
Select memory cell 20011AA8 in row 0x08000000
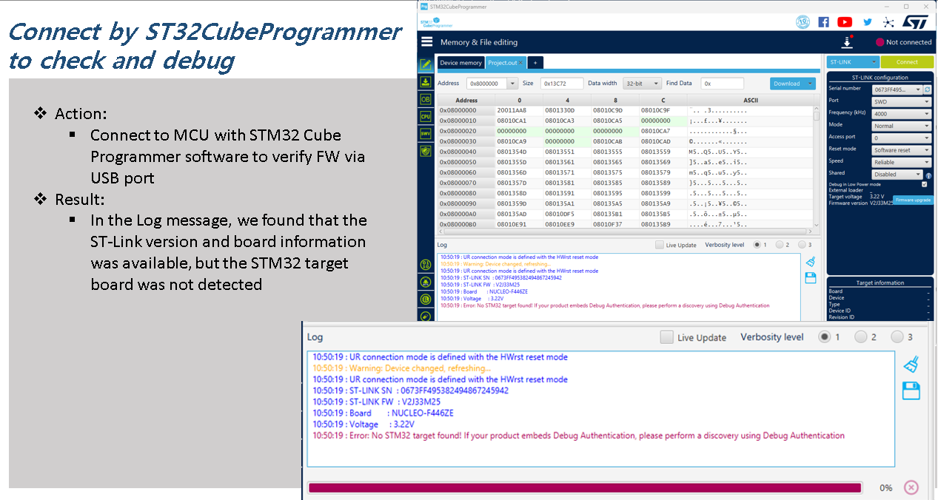(519, 110)
